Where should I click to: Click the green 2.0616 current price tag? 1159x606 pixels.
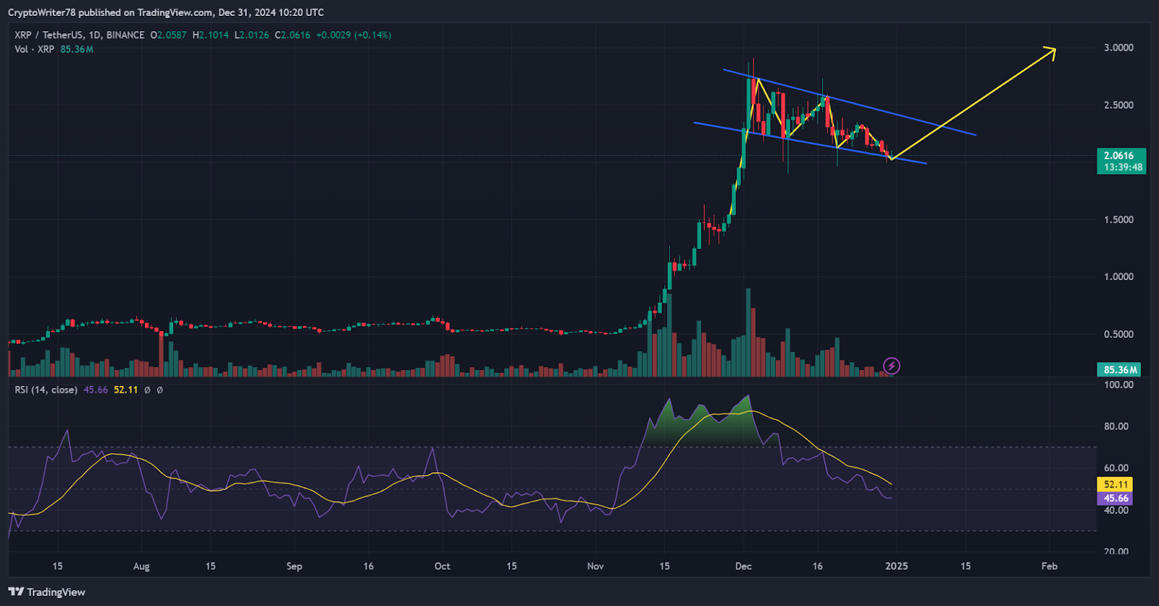pyautogui.click(x=1121, y=161)
